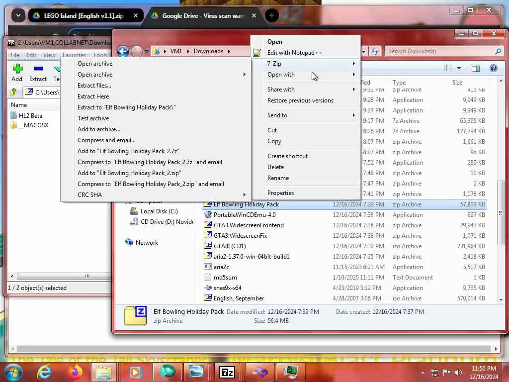Open Windows Start orb on taskbar

coord(12,372)
